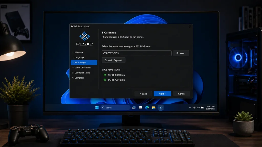Focus the BIOS folder path field
This screenshot has height=147, width=262.
tap(137, 53)
